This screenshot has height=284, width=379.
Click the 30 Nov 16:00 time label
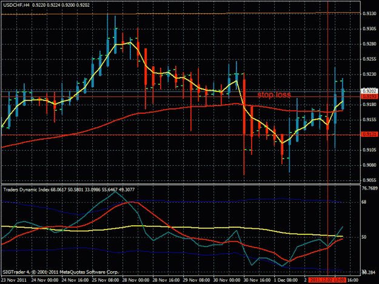click(257, 280)
